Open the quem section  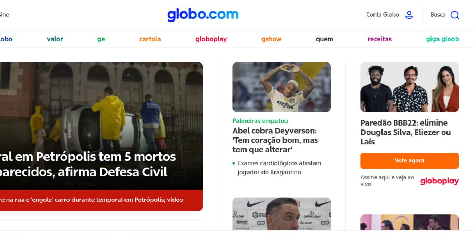(324, 39)
